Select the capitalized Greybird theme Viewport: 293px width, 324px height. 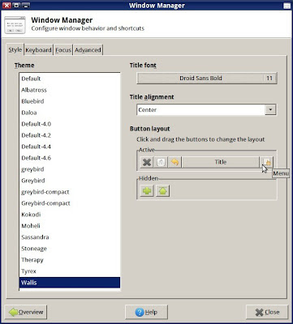coord(70,181)
